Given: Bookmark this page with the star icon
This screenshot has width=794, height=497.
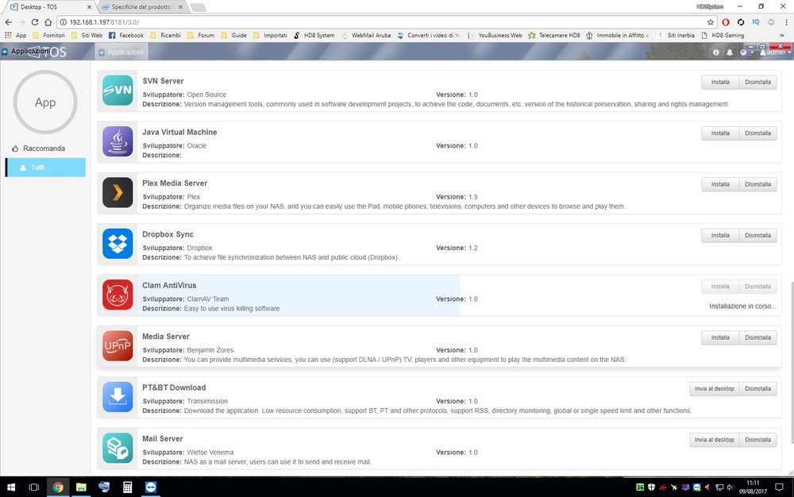Looking at the screenshot, I should point(711,22).
